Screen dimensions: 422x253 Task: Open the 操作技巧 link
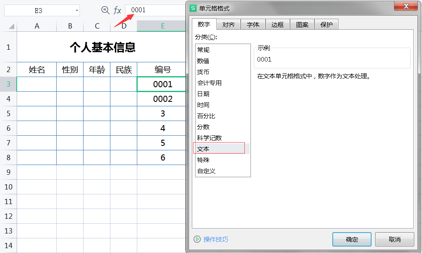[x=216, y=239]
